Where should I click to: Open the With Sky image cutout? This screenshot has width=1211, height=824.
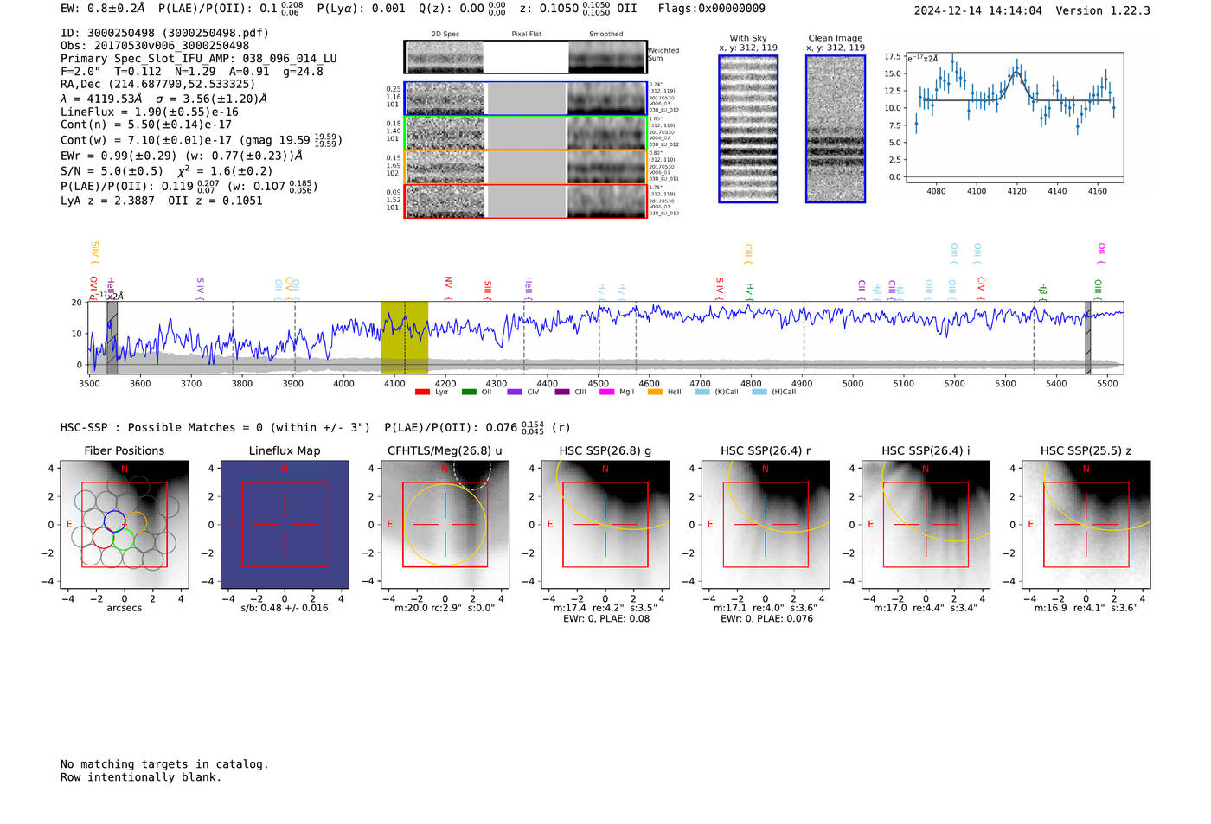(x=748, y=129)
